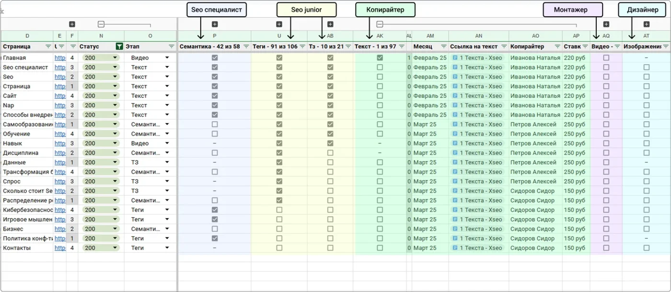Open the filter for the Копирайтер column
This screenshot has height=292, width=671.
[x=557, y=47]
